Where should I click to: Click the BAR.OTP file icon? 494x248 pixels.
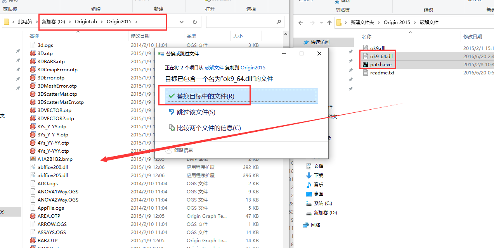[x=33, y=241]
